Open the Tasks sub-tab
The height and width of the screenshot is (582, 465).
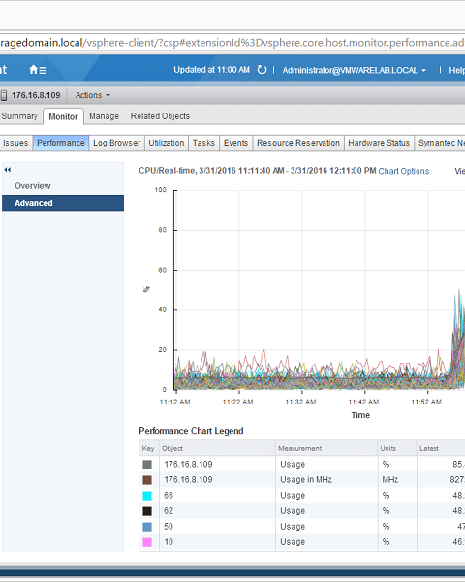[x=203, y=143]
